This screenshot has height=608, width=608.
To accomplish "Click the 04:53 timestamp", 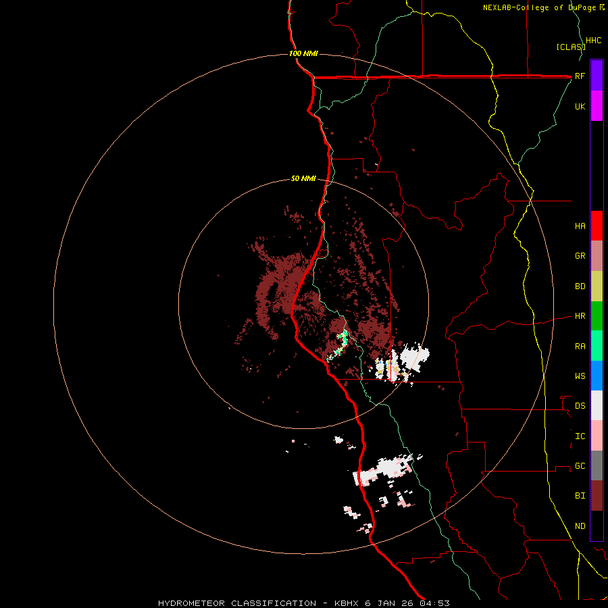I will pos(434,603).
